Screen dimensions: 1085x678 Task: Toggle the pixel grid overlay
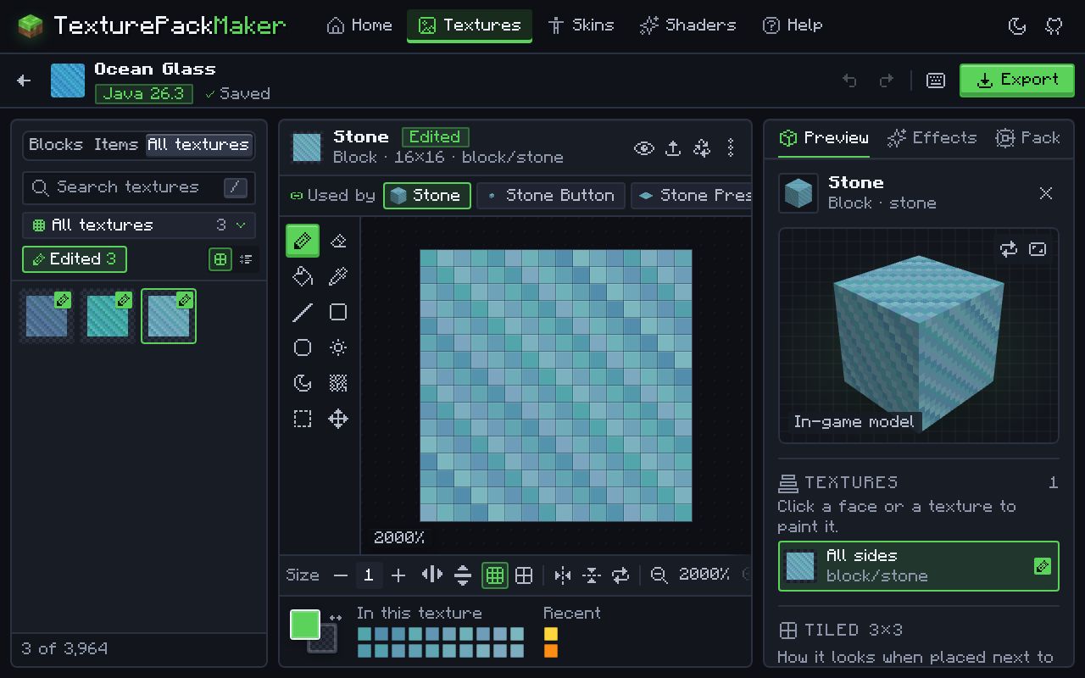tap(495, 575)
